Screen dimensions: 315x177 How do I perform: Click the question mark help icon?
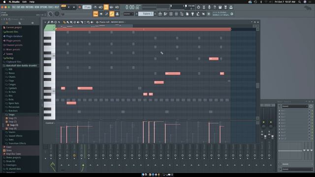click(215, 7)
